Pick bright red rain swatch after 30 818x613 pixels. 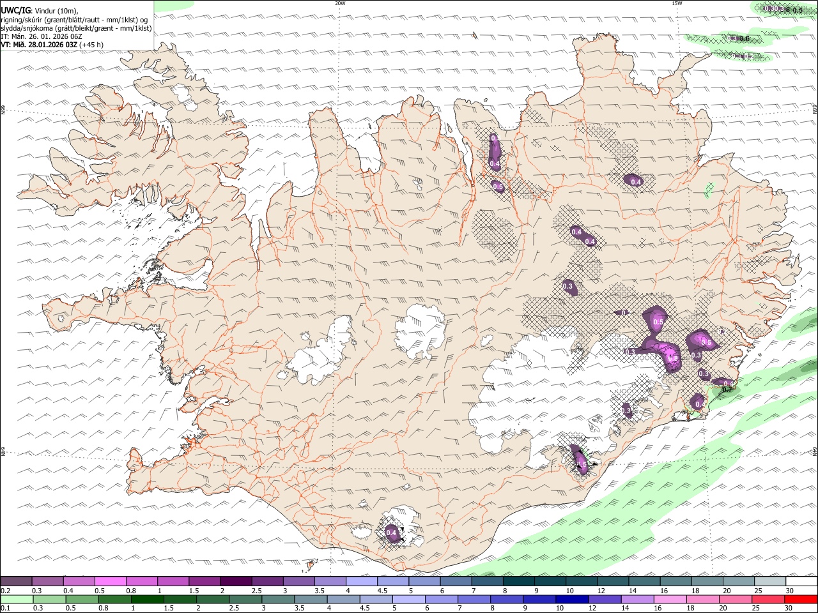[x=801, y=599]
